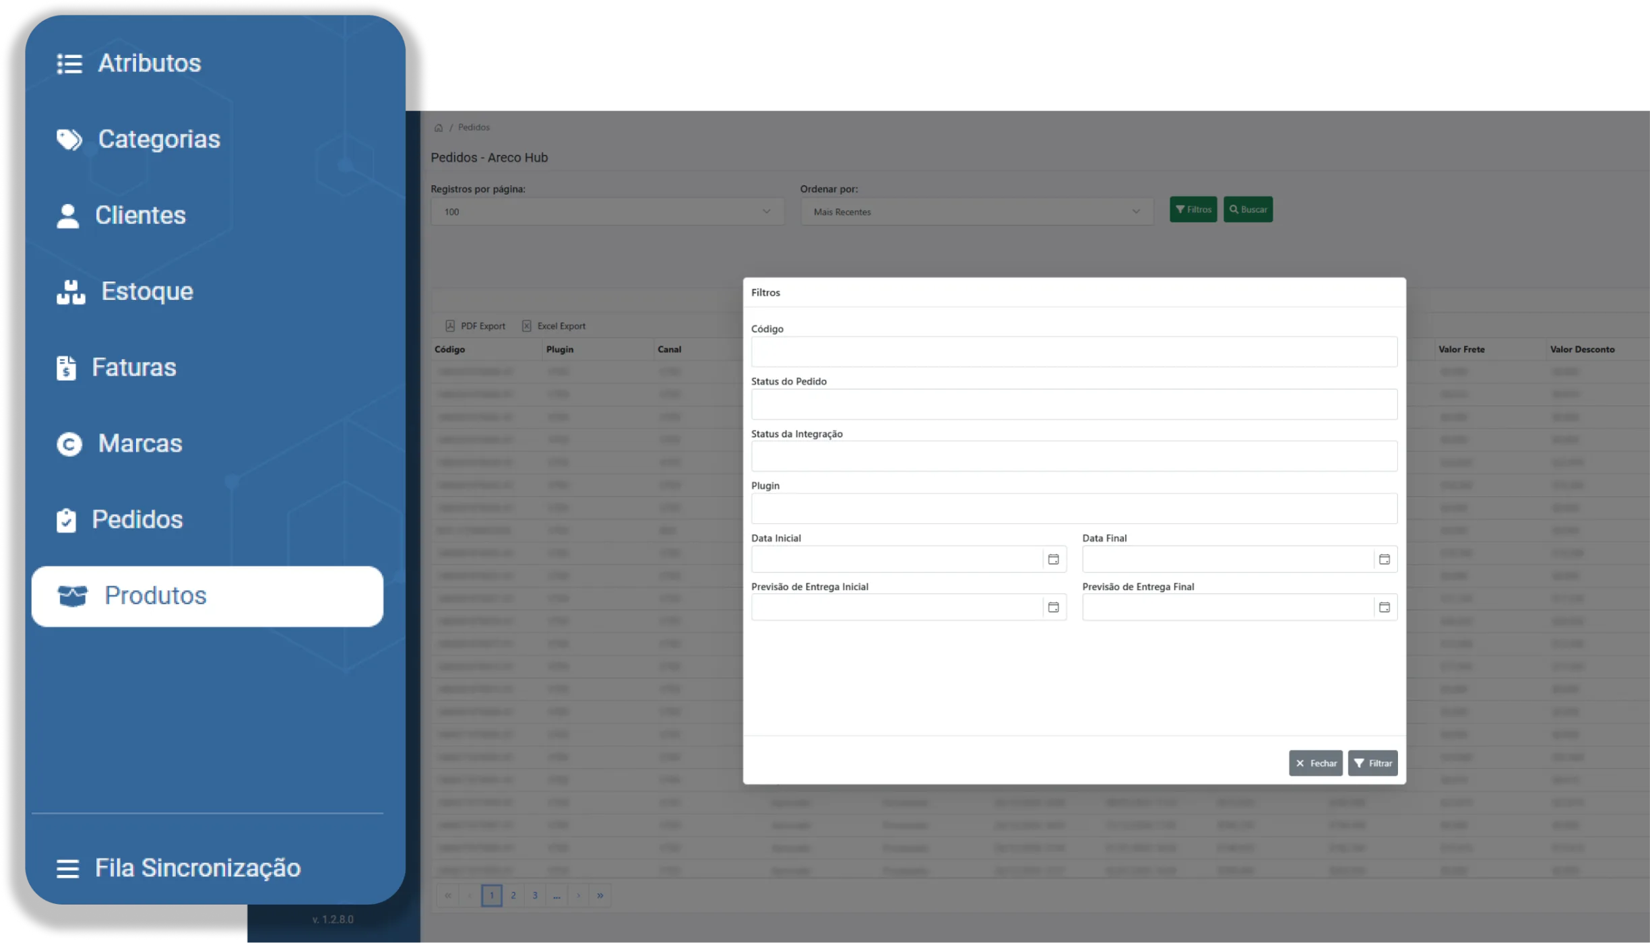This screenshot has width=1650, height=943.
Task: Open calendar for Previsão de Entrega Inicial
Action: point(1053,608)
